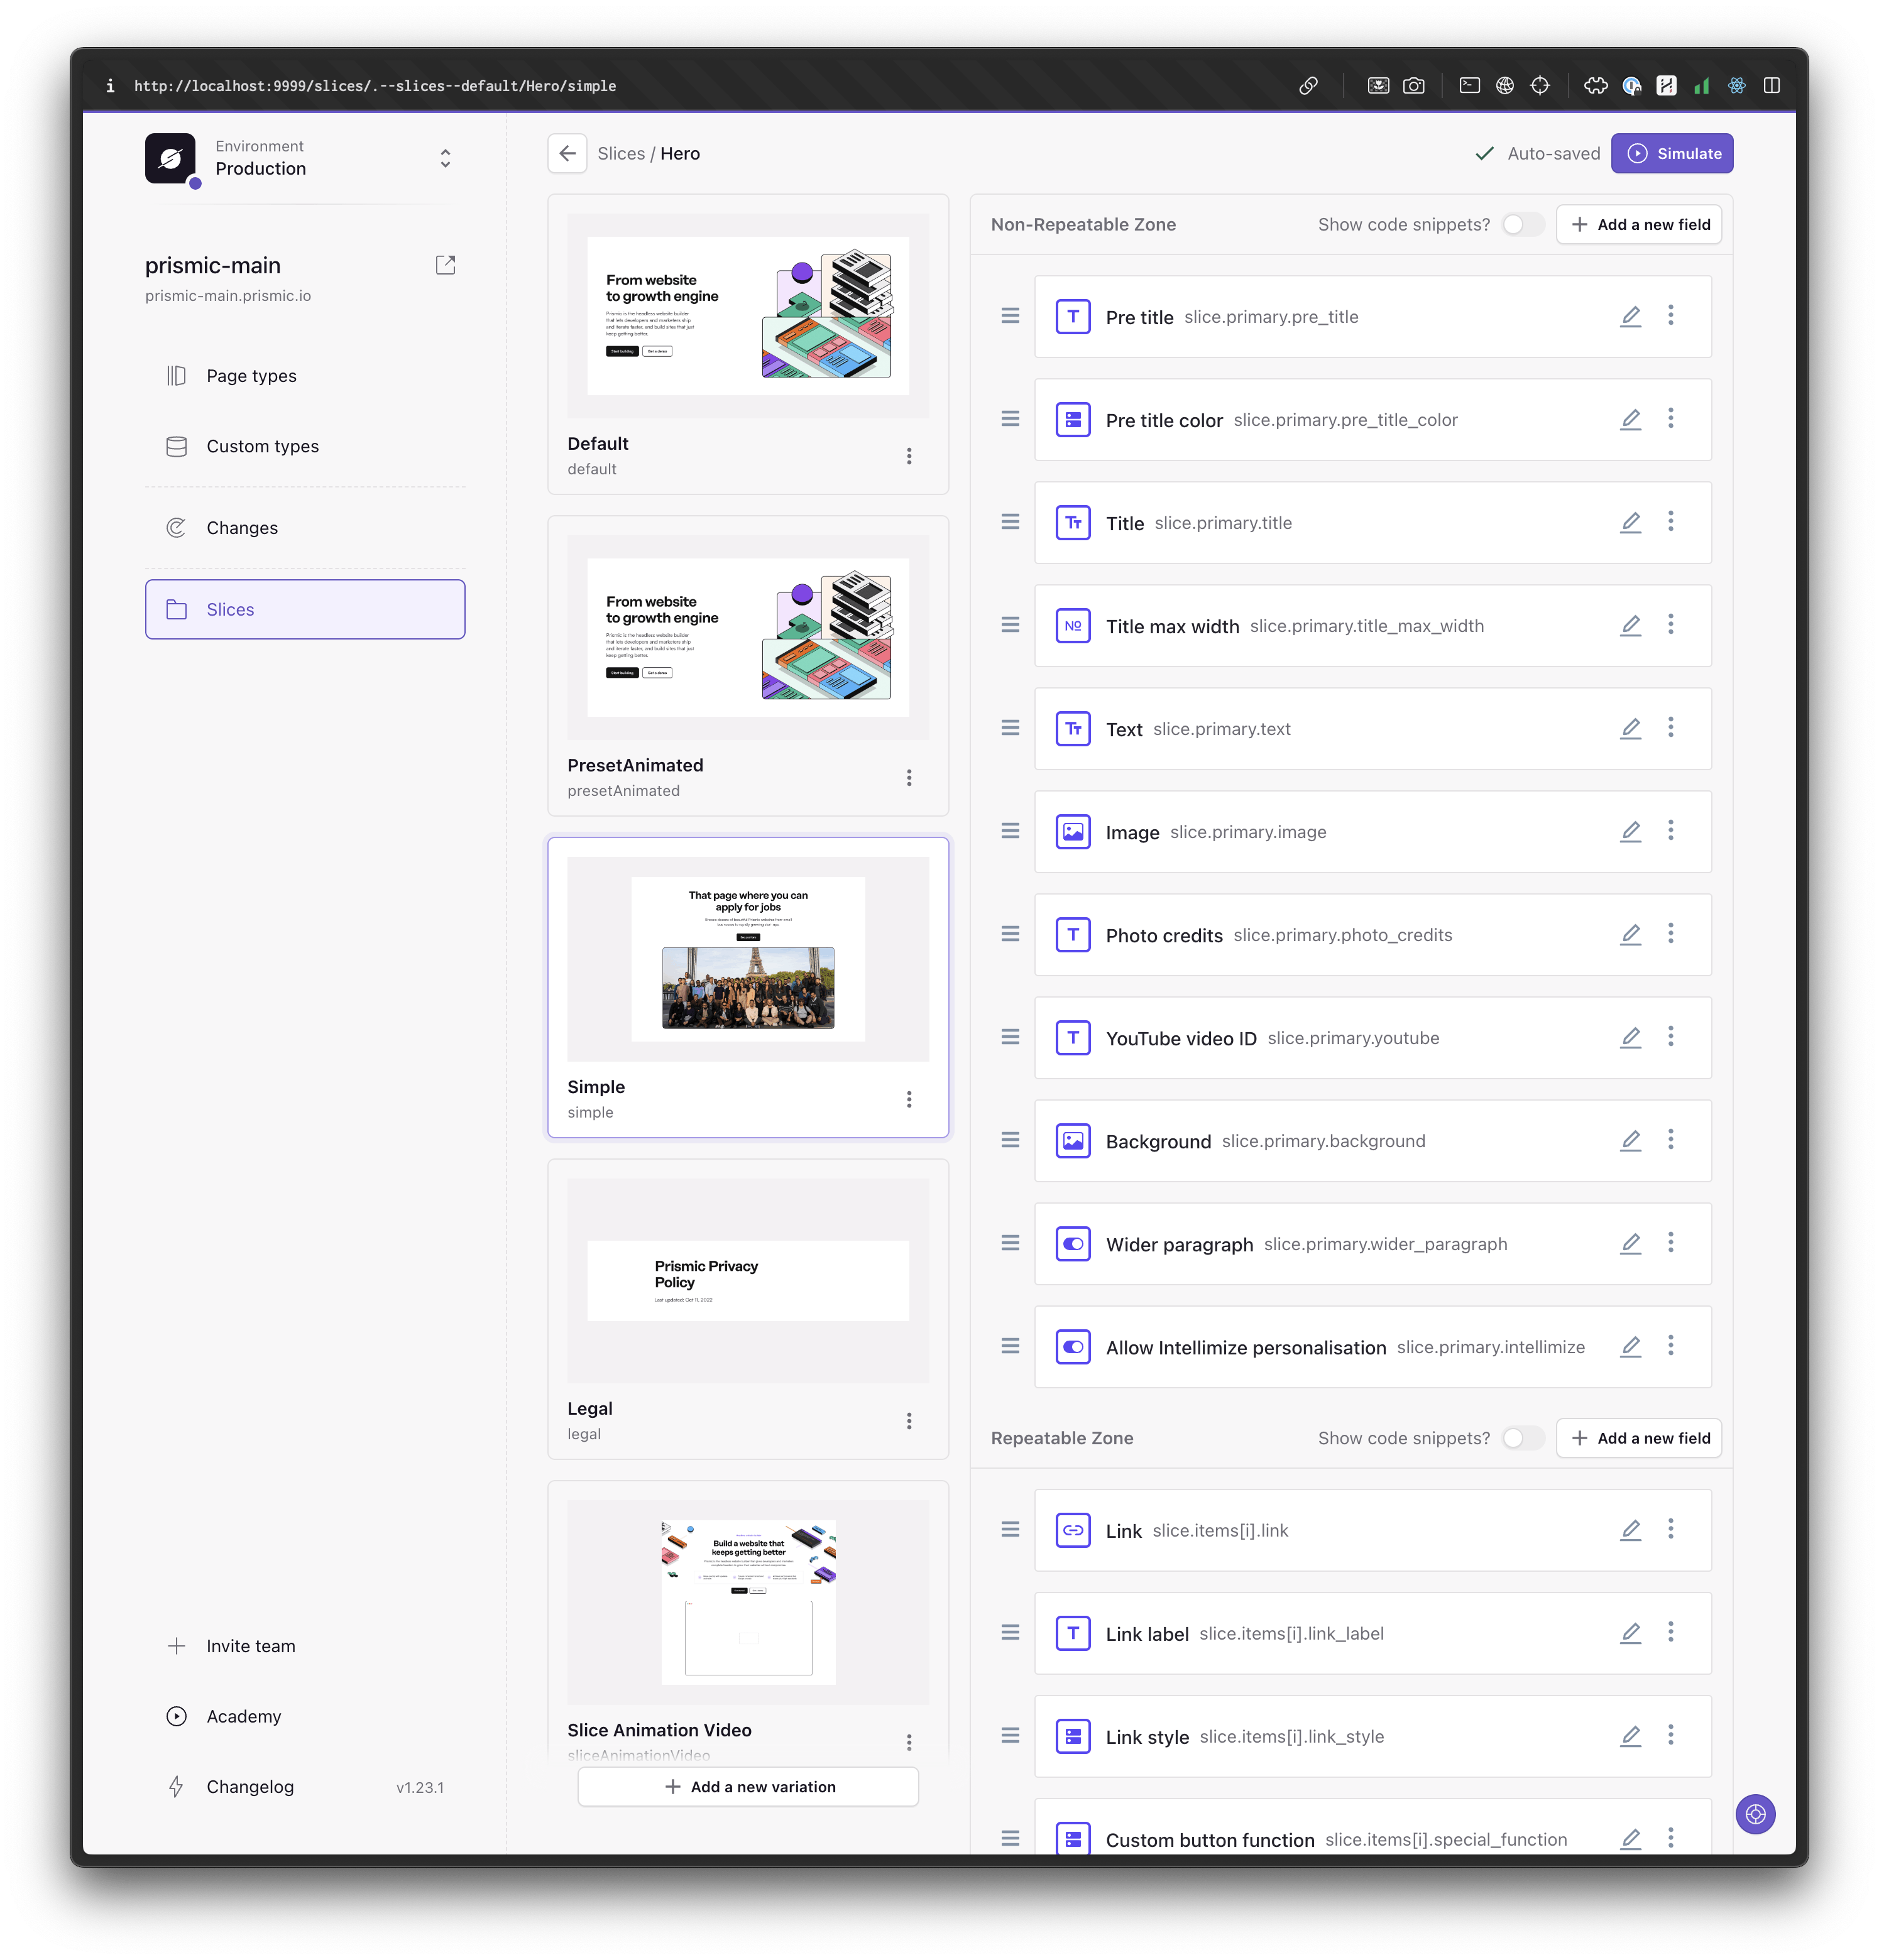Click the drag handle icon for Text field
The image size is (1879, 1960).
1014,728
